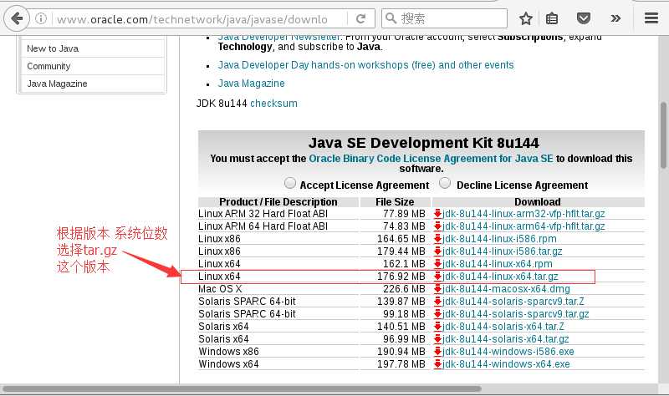Download jdk-8u144-windows-i586.exe link
Image resolution: width=669 pixels, height=396 pixels.
pos(508,351)
